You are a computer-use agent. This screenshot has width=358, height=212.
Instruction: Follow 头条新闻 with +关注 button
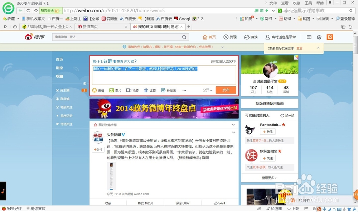(x=98, y=150)
